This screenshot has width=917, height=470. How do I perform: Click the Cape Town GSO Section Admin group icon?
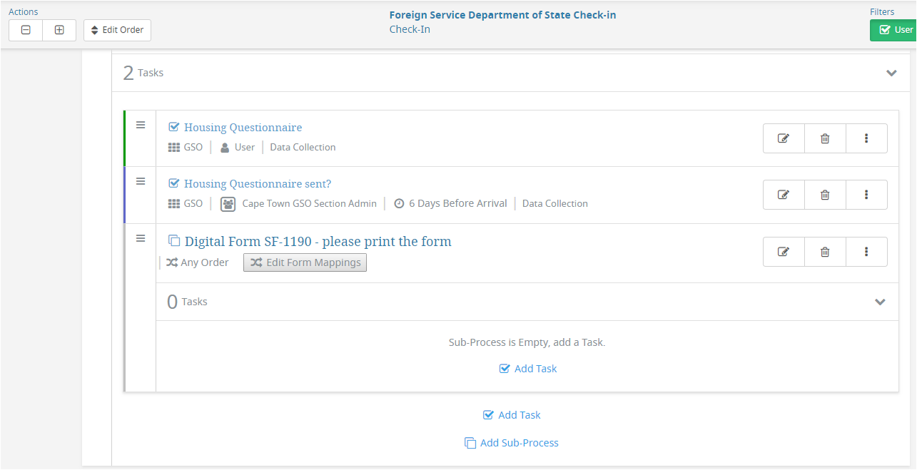[x=228, y=204]
